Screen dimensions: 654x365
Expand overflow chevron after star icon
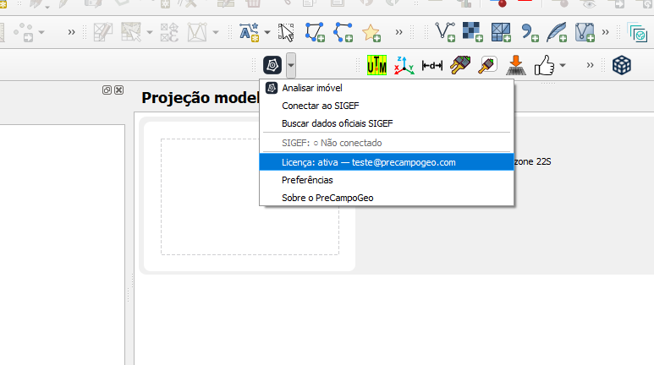(399, 31)
